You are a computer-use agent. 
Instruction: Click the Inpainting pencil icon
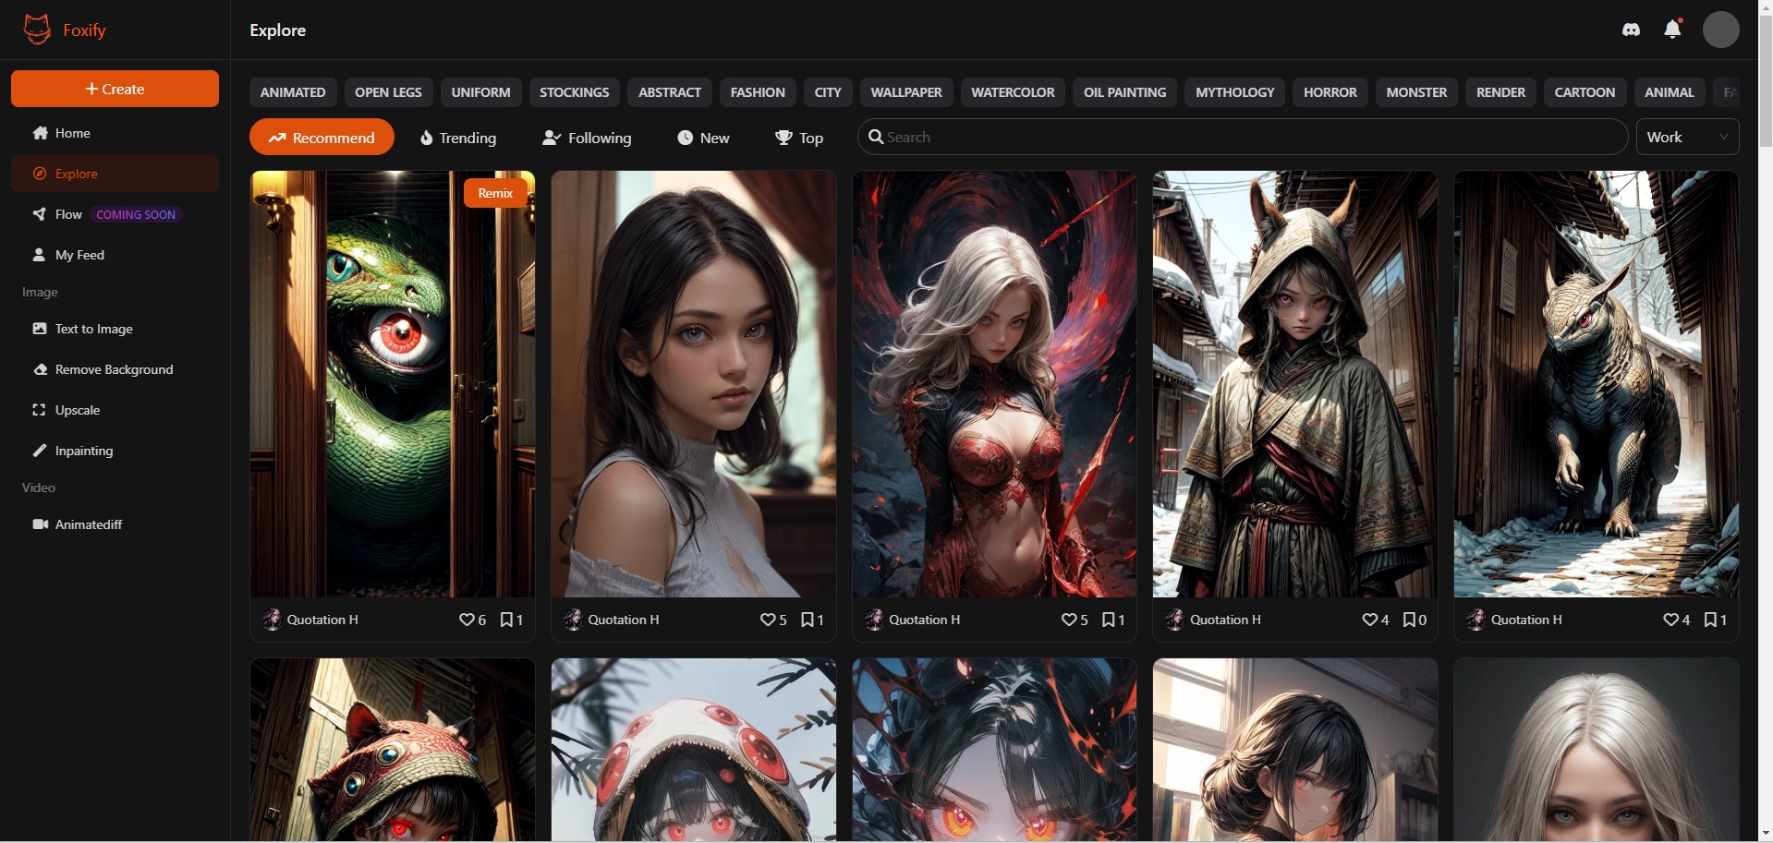(x=40, y=451)
